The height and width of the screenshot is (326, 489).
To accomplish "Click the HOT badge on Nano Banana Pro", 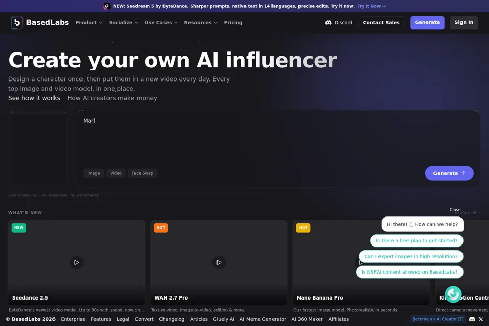I will point(303,228).
